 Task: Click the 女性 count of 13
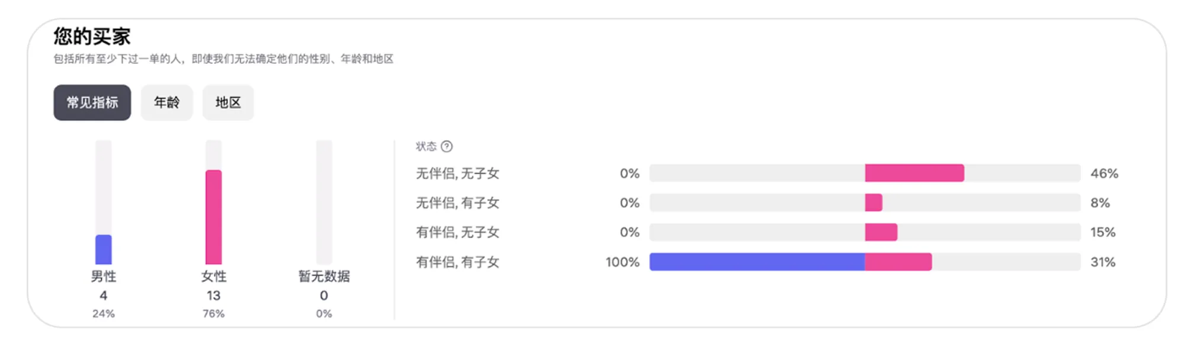pos(214,295)
